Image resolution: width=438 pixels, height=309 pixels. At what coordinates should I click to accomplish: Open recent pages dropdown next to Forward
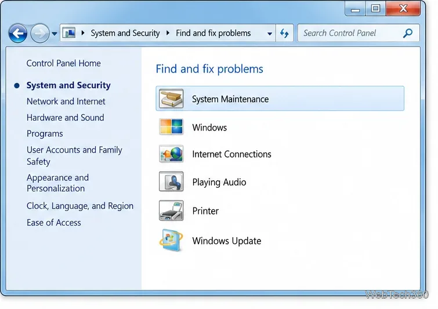pyautogui.click(x=55, y=34)
